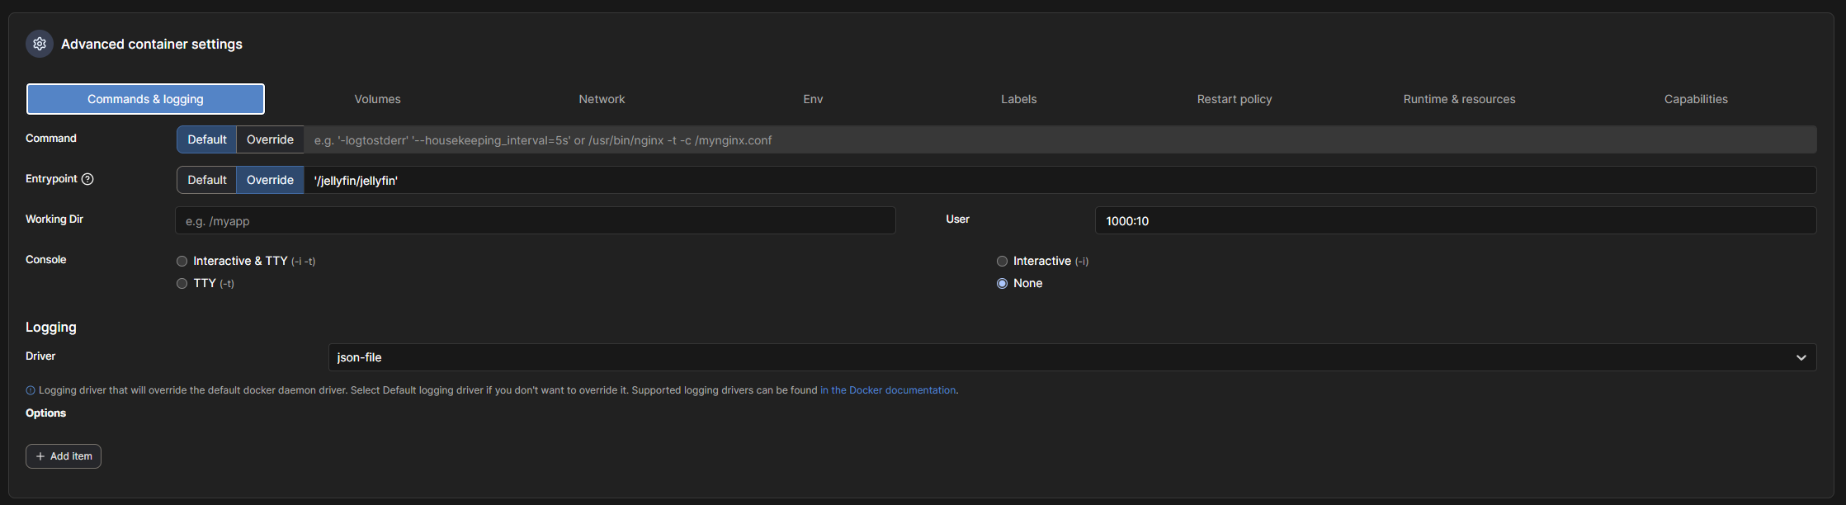Click the Entrypoint help question-mark icon

tap(87, 179)
